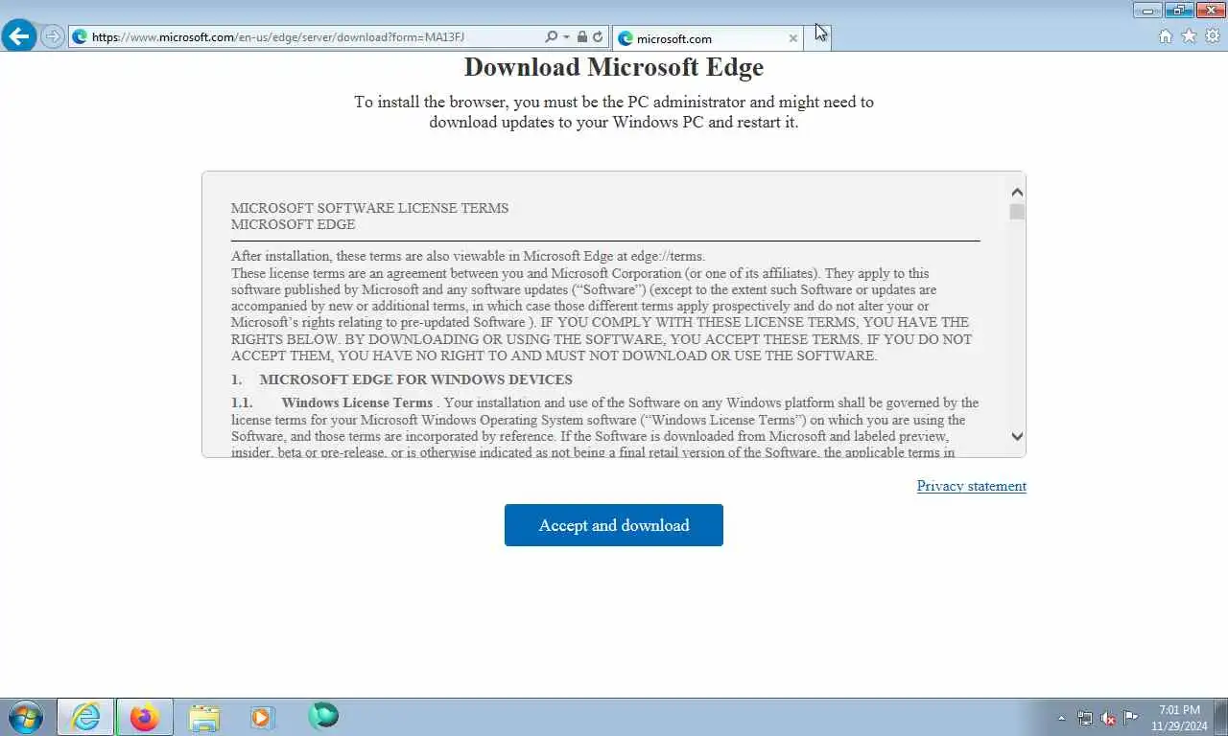Open a new tab using the blank tab button

pos(817,37)
